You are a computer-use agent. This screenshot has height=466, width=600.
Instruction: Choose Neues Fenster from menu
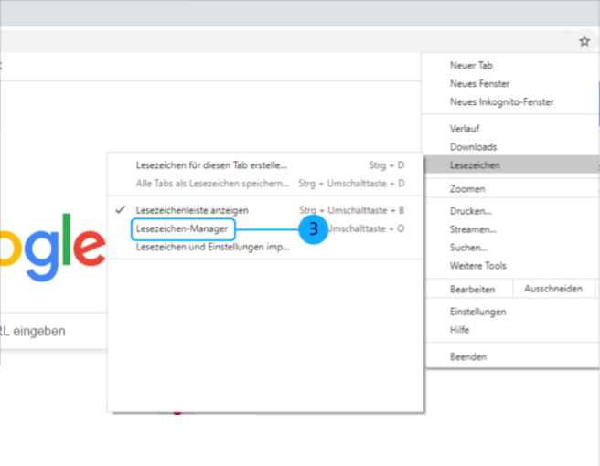(x=479, y=84)
